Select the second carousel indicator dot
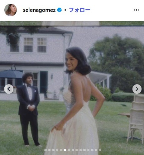The width and height of the screenshot is (144, 155). point(49,150)
